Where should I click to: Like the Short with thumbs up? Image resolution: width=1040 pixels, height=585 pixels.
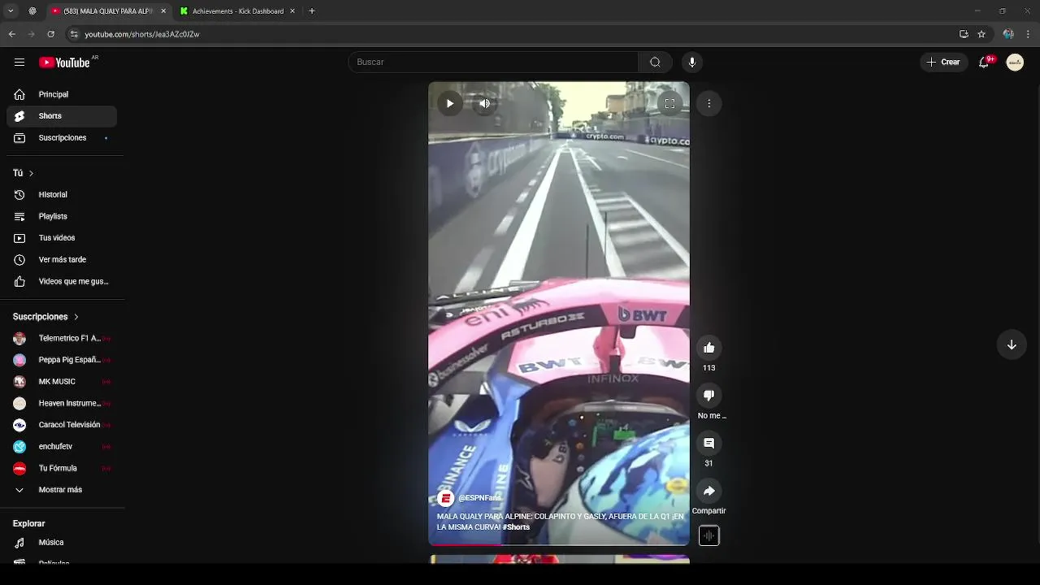pyautogui.click(x=709, y=348)
